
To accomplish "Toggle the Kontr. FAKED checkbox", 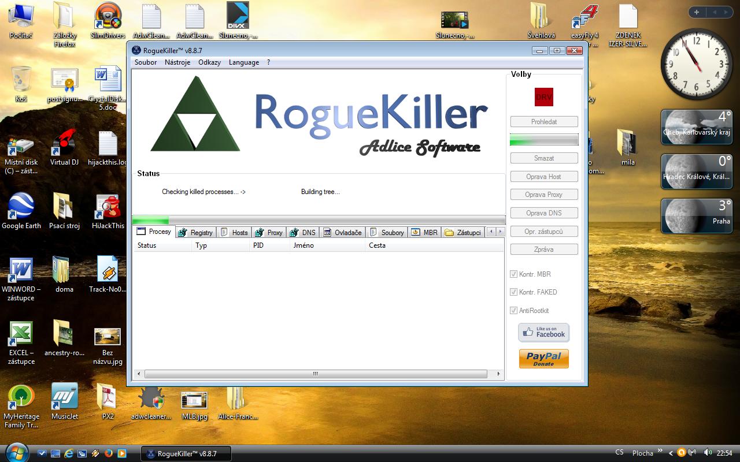I will (x=513, y=292).
